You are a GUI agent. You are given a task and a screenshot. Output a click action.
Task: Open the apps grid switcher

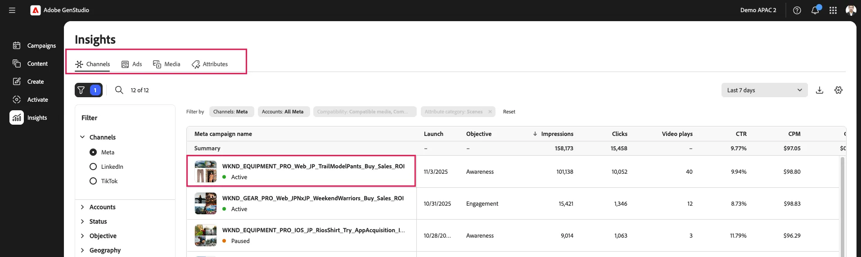point(833,10)
